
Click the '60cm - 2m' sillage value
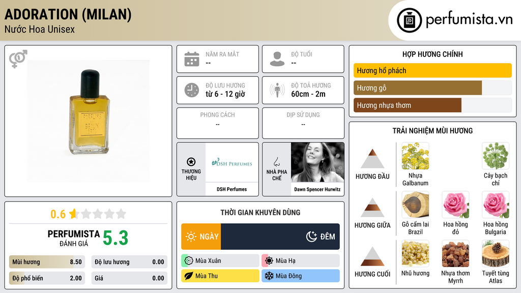point(308,94)
